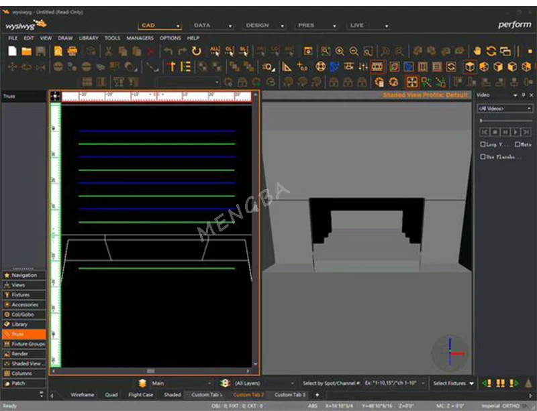Viewport: 537px width, 411px height.
Task: Click the New document icon
Action: 12,51
